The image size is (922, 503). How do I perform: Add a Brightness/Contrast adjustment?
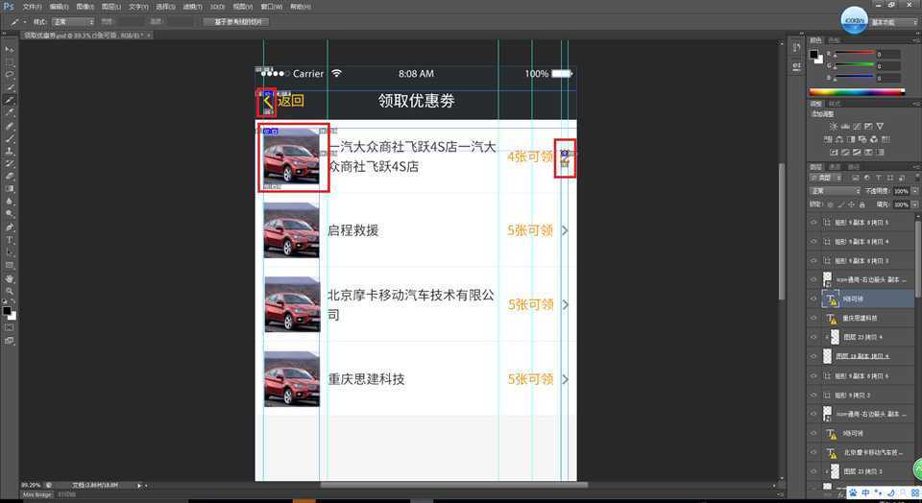[x=834, y=127]
